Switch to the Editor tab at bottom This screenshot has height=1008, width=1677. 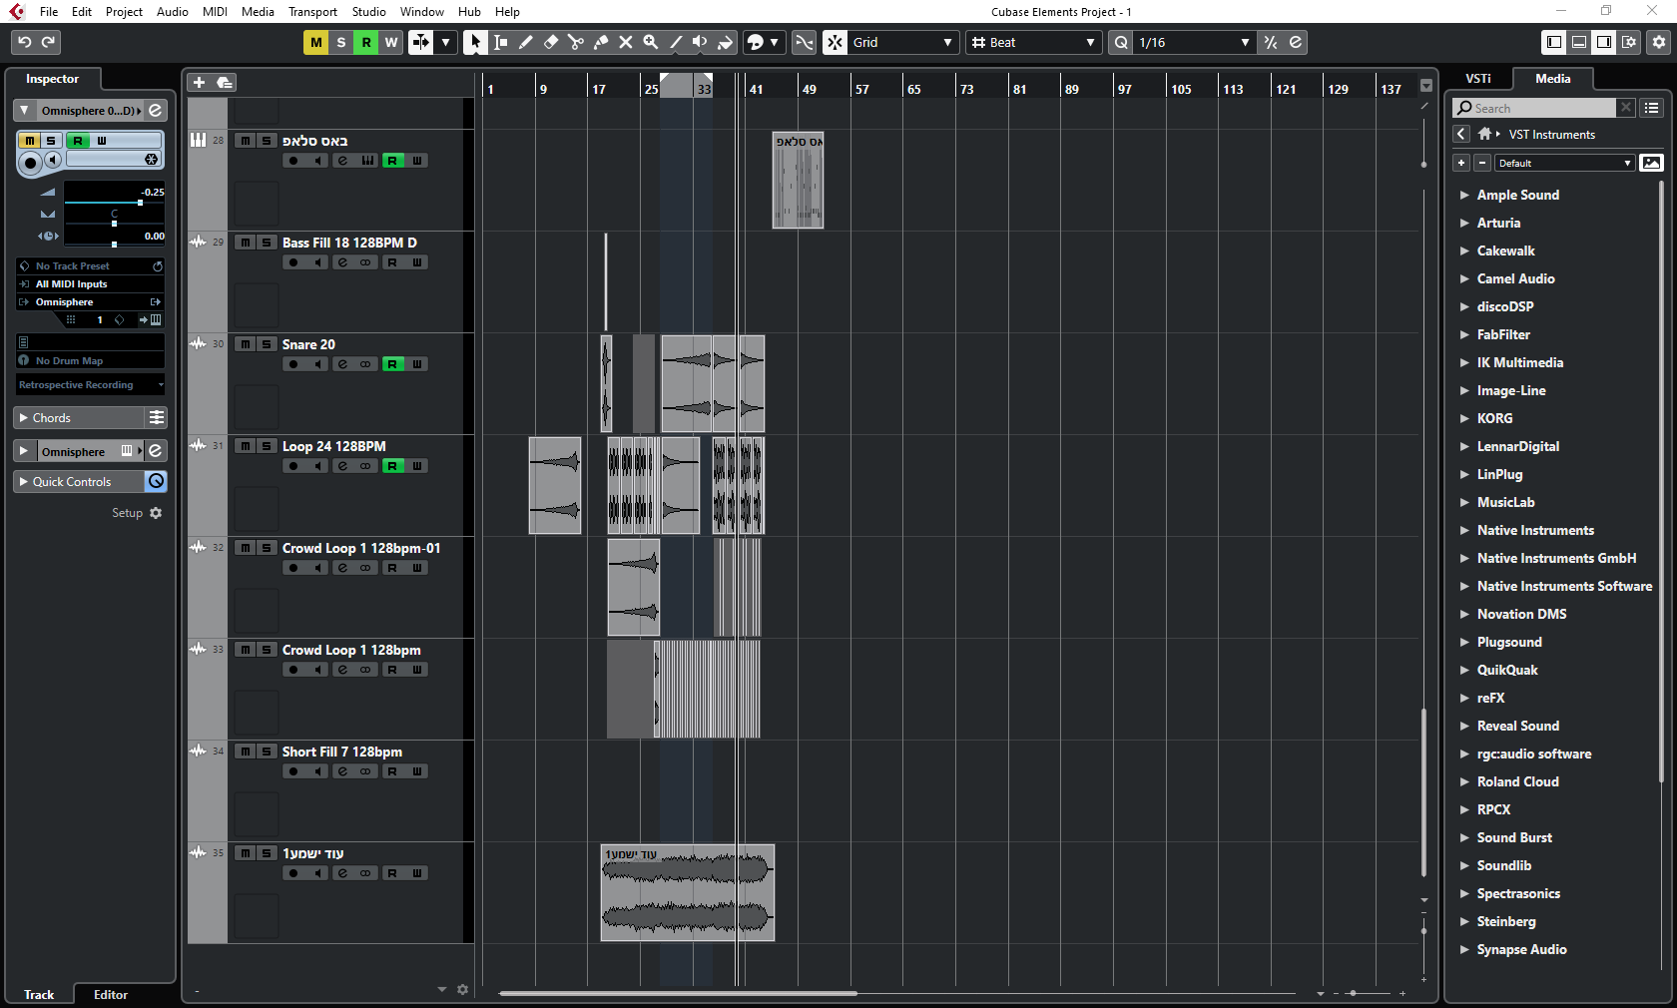[111, 994]
